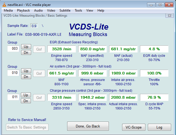
Task: Click the Sample Rate 0.9 field
Action: (x=34, y=26)
